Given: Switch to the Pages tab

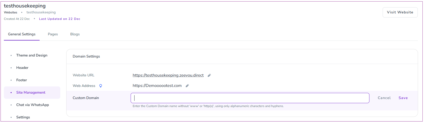Looking at the screenshot, I should click(53, 34).
